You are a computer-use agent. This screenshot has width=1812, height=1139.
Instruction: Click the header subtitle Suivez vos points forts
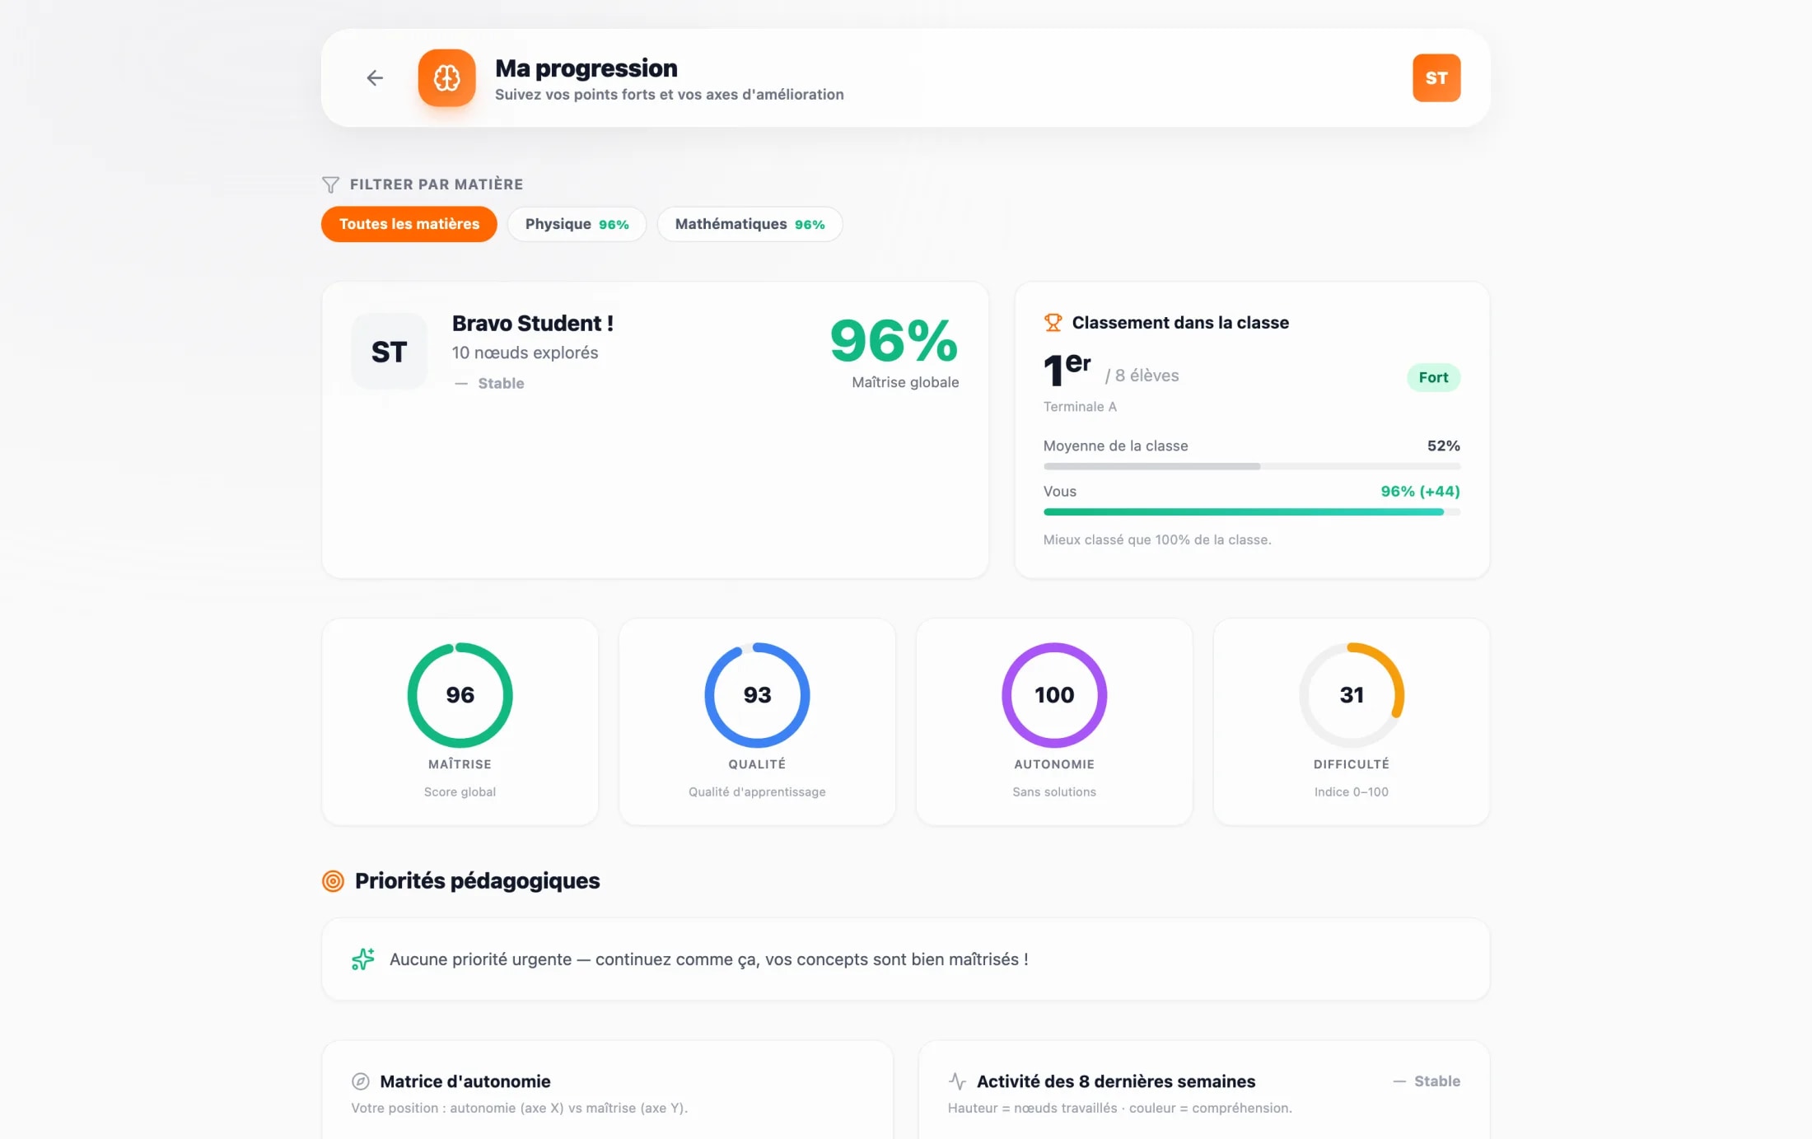(670, 95)
